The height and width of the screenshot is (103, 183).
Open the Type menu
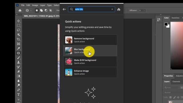click(49, 5)
